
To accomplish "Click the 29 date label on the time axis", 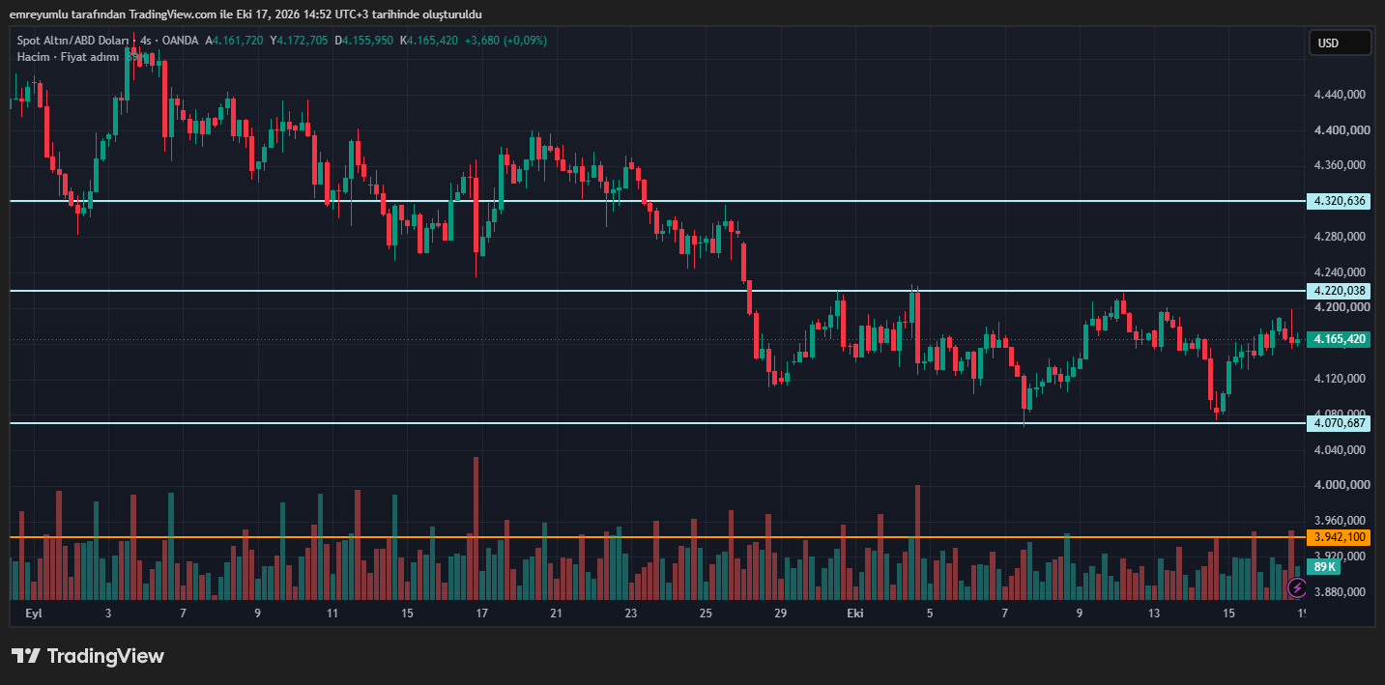I will click(x=781, y=614).
